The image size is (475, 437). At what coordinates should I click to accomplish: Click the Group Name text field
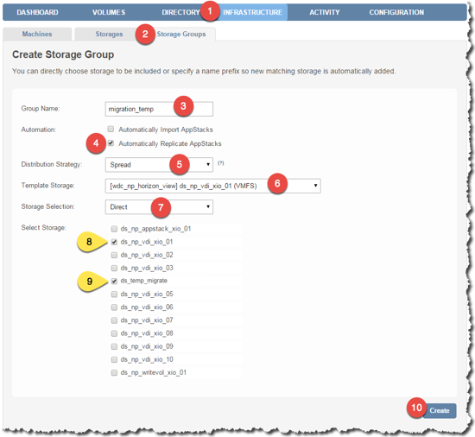[159, 109]
